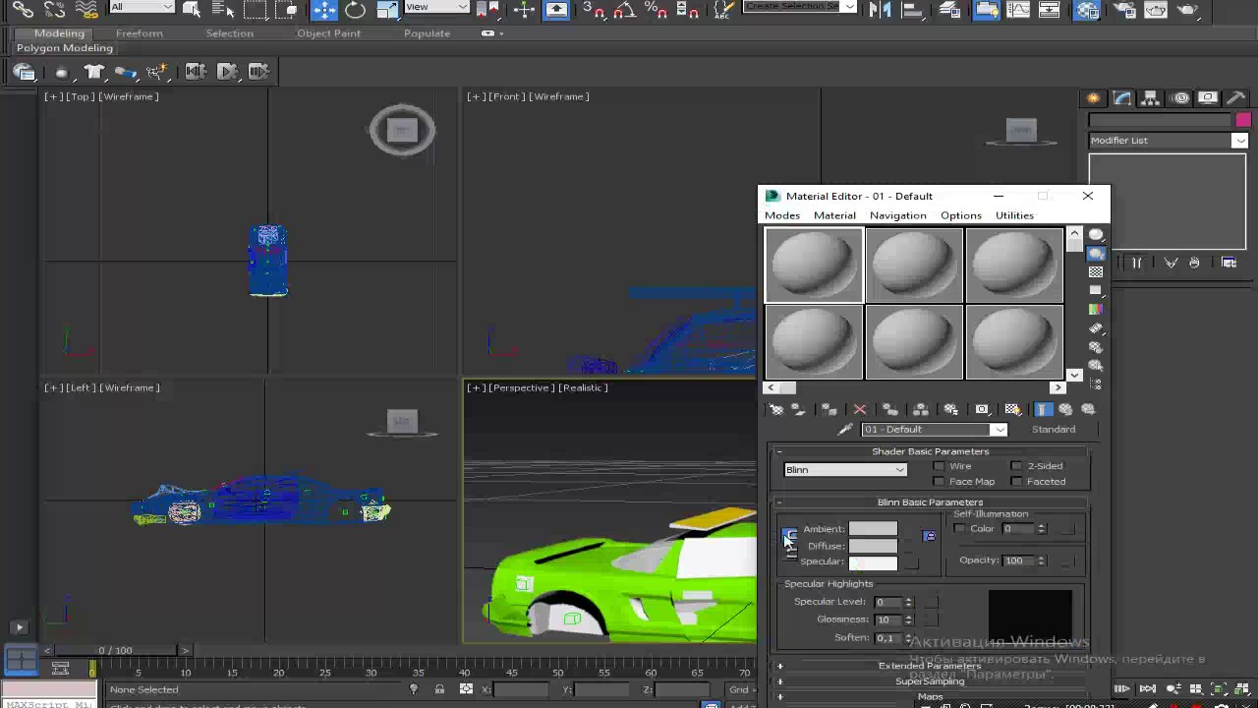The width and height of the screenshot is (1258, 708).
Task: Open the Material menu in Material Editor
Action: (834, 215)
